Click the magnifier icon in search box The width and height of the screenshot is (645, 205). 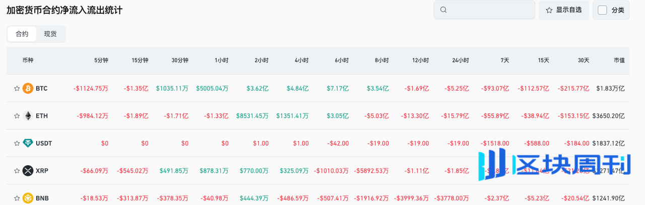[x=443, y=10]
